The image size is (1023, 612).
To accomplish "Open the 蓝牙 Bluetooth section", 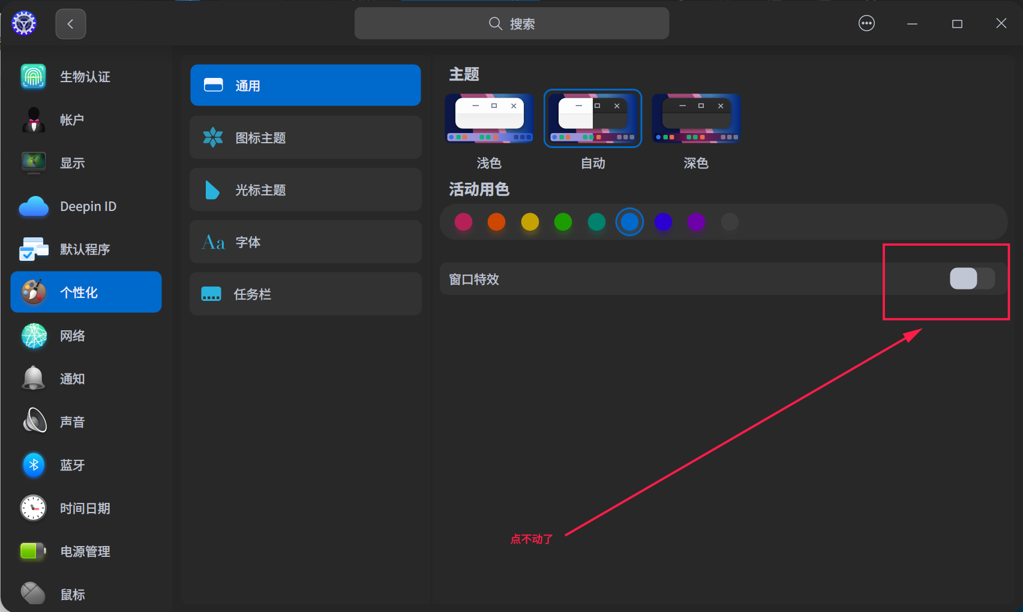I will (86, 465).
